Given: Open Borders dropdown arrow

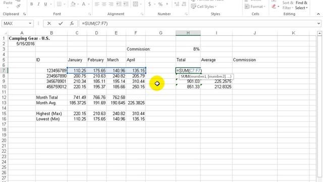Looking at the screenshot, I should [65, 4].
